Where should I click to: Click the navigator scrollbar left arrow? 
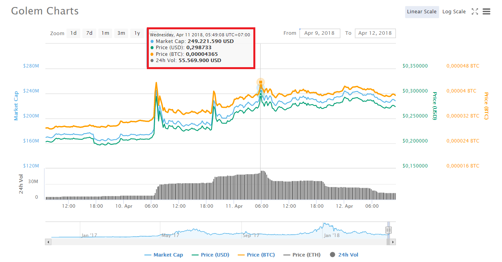coord(49,242)
